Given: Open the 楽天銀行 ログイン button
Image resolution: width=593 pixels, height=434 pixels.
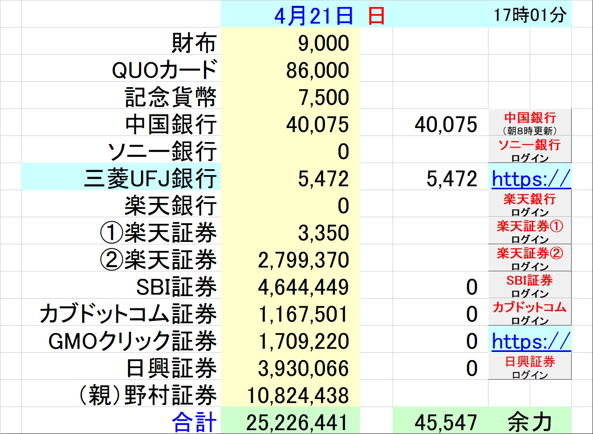Looking at the screenshot, I should point(530,203).
